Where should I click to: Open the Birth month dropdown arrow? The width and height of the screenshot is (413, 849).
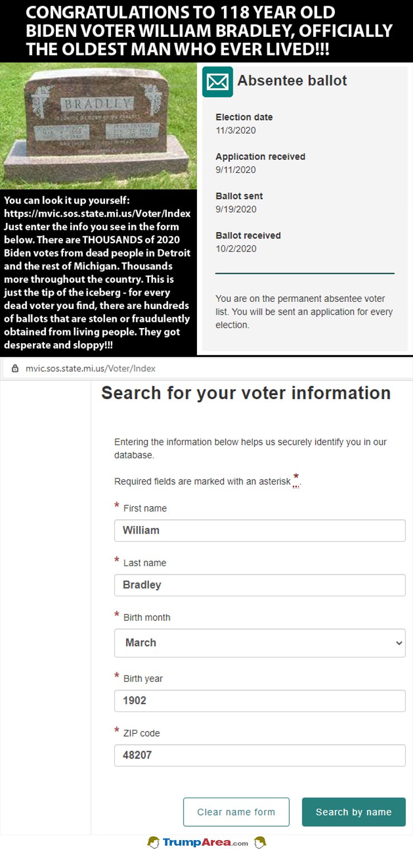(x=398, y=643)
